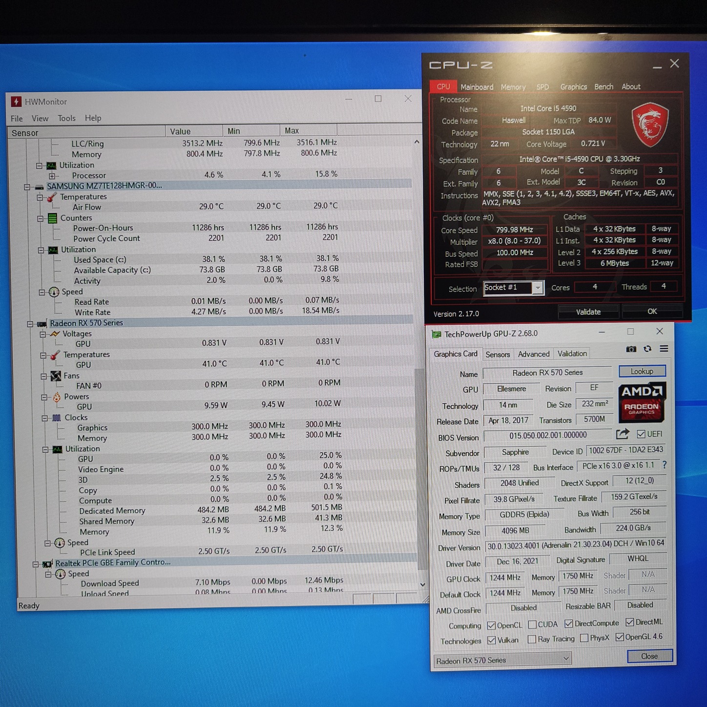Collapse the SAMSUNG MZ7TE128HMGR tree node
This screenshot has height=707, width=707.
tap(27, 187)
